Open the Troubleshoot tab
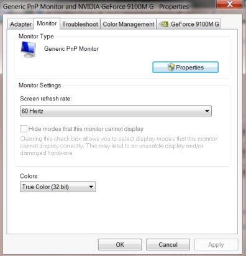Viewport: 246px width, 256px height. click(80, 24)
